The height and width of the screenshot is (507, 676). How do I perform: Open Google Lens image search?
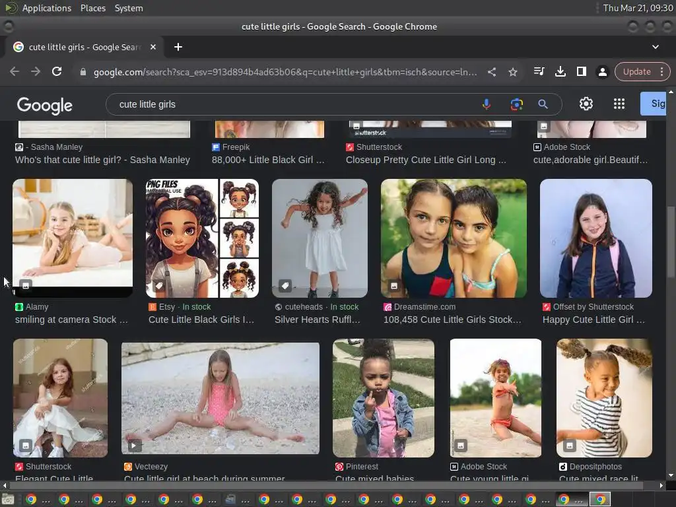point(516,104)
